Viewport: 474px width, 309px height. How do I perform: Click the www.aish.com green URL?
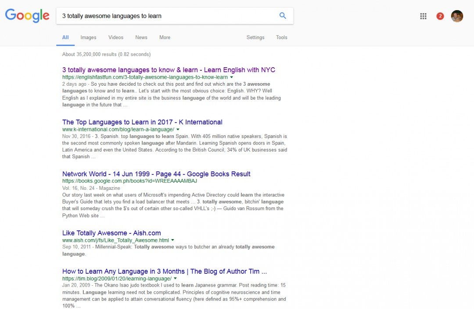click(115, 240)
